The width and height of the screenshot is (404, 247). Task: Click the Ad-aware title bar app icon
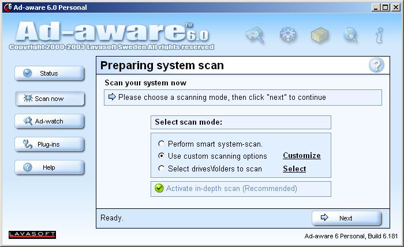pyautogui.click(x=8, y=7)
